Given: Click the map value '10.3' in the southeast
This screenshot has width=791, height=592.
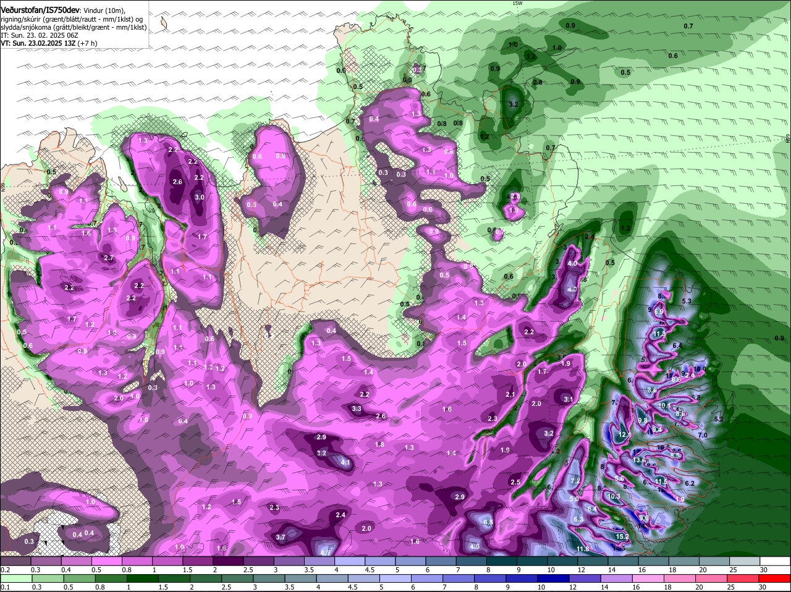Looking at the screenshot, I should (x=613, y=496).
